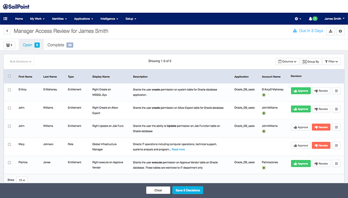This screenshot has width=348, height=198.
Task: Check the Patricia Jones row checkbox
Action: pyautogui.click(x=9, y=163)
